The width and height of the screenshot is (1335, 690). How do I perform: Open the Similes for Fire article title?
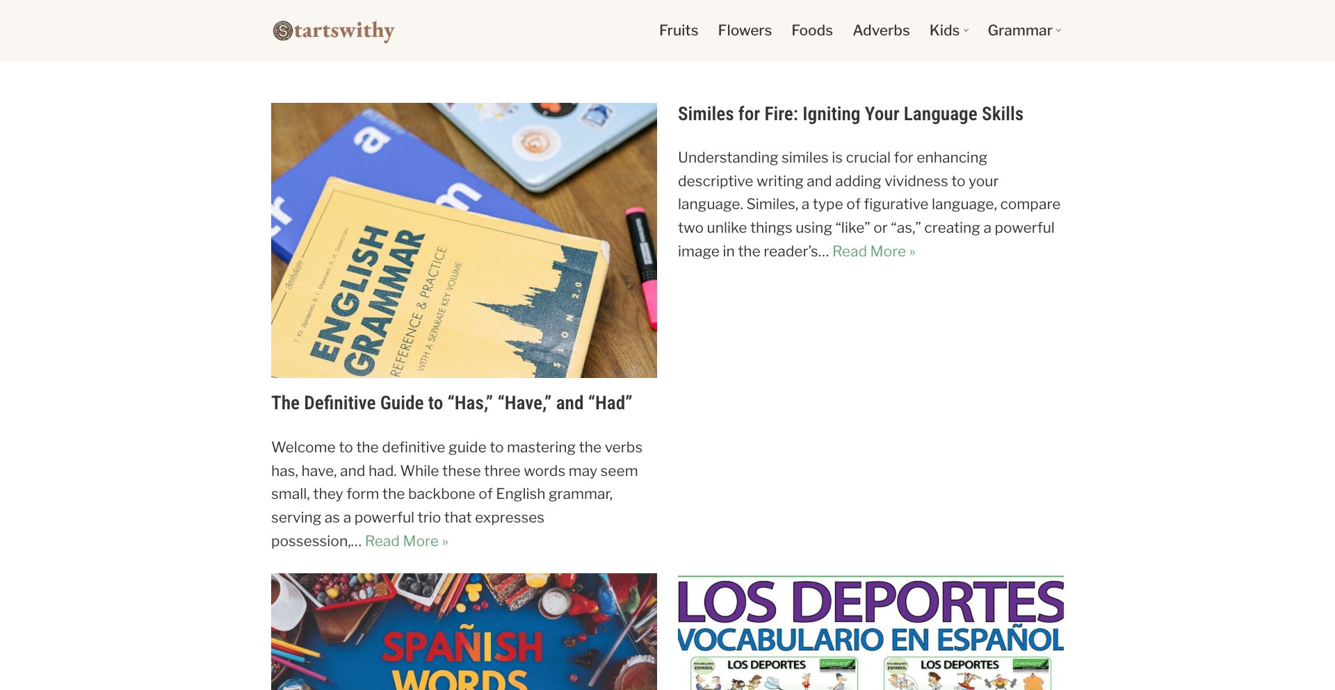(850, 114)
